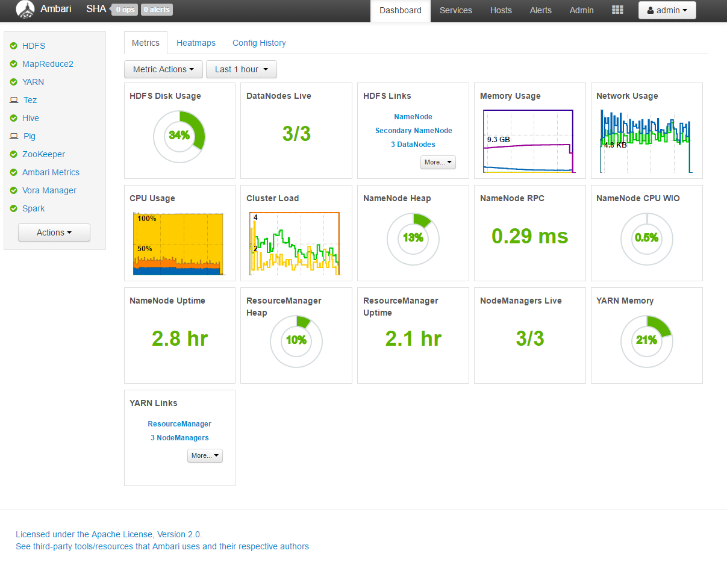Click the DataNodes Live 3/3 value

point(296,134)
